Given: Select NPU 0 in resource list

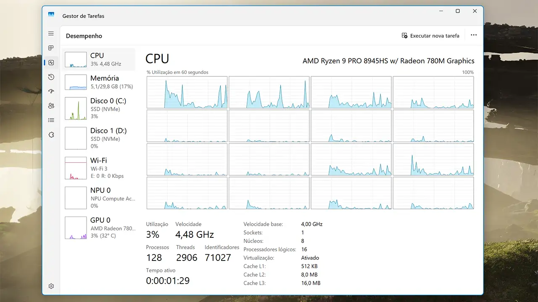Looking at the screenshot, I should coord(99,198).
